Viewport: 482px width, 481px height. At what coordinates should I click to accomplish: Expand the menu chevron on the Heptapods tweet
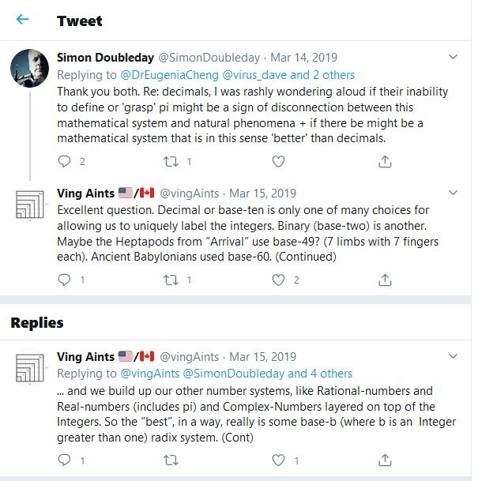click(454, 194)
